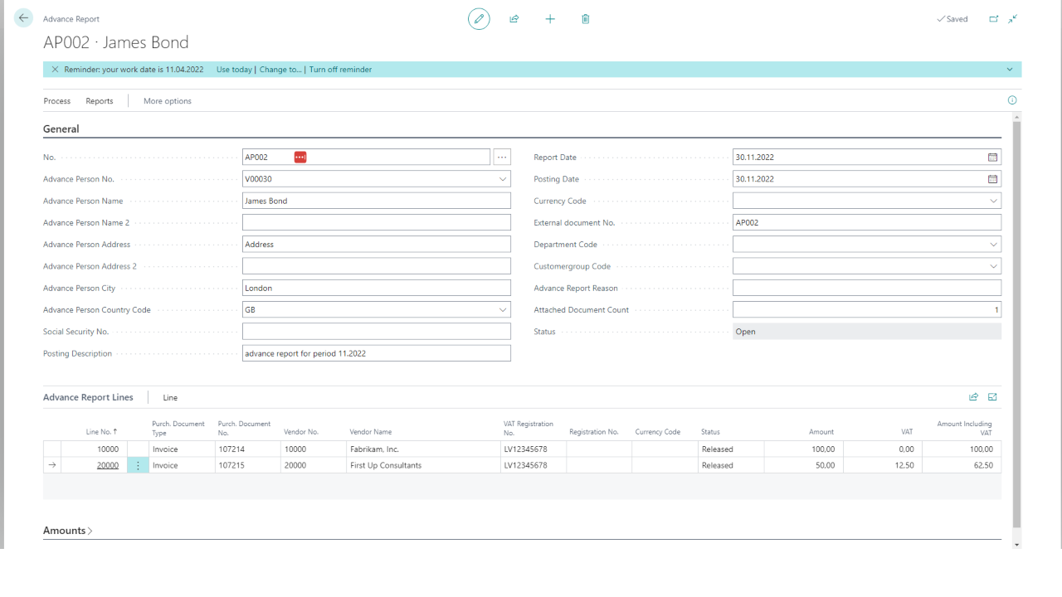Click the share icon in header
Image resolution: width=1062 pixels, height=597 pixels.
514,19
